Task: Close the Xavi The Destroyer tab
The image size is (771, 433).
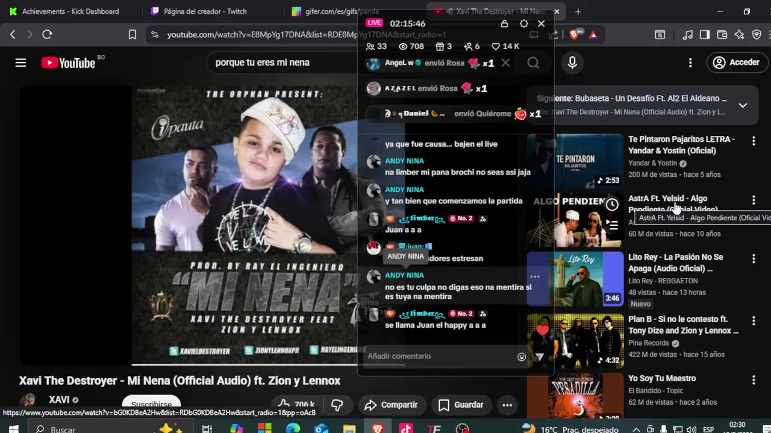Action: (x=557, y=11)
